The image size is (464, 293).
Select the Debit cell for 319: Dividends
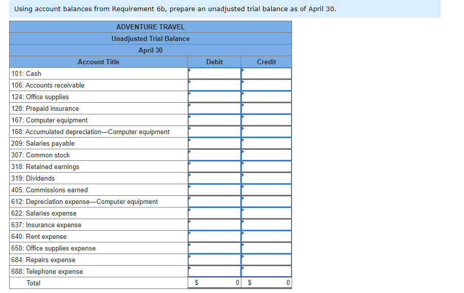pos(214,179)
